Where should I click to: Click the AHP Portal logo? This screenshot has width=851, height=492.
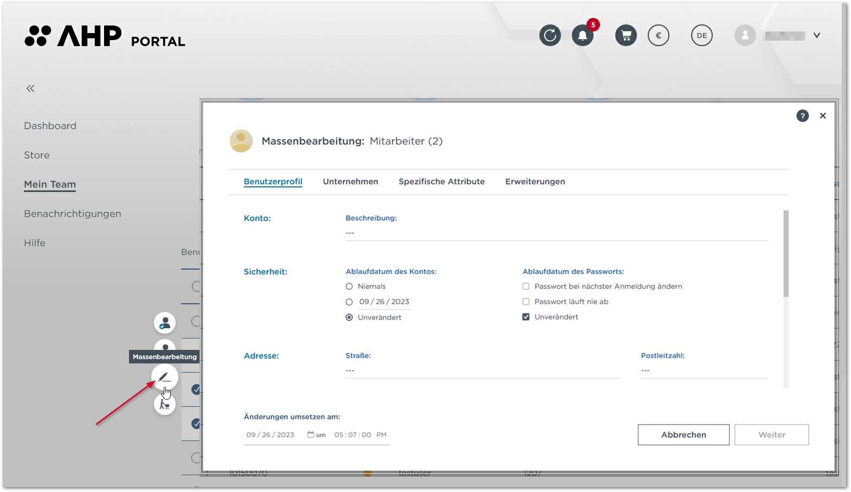(x=105, y=36)
